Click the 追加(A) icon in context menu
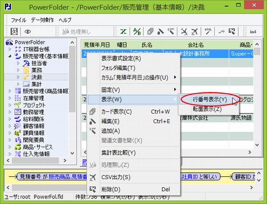 pos(93,131)
